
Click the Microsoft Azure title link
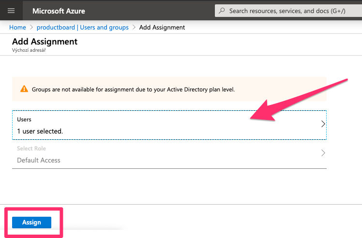59,11
